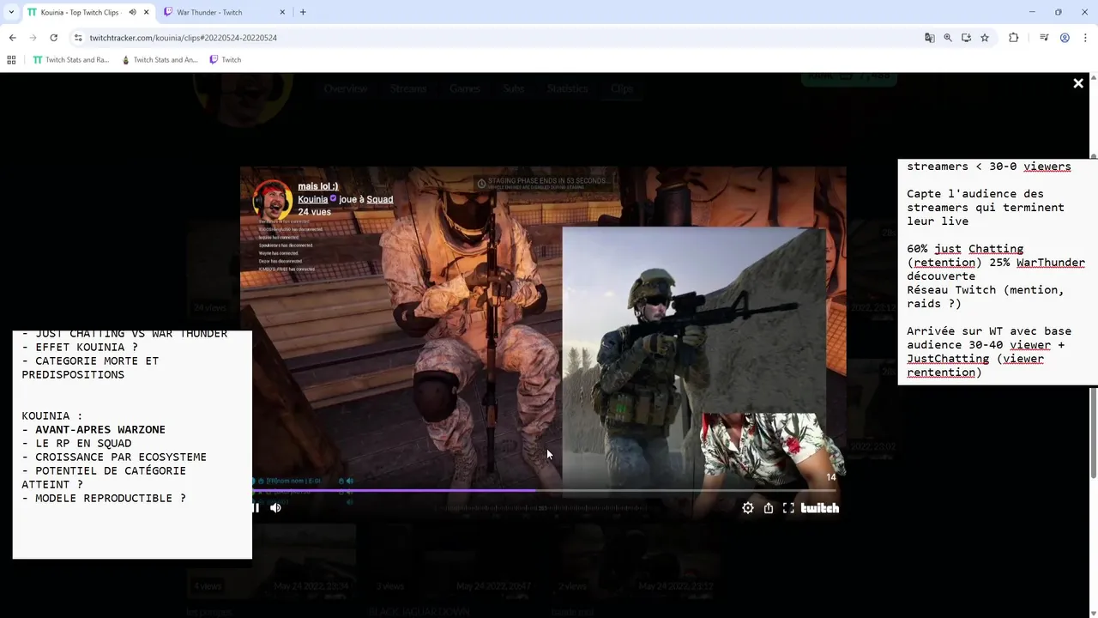Open the clip title mais lol :)
1098x618 pixels.
[318, 186]
